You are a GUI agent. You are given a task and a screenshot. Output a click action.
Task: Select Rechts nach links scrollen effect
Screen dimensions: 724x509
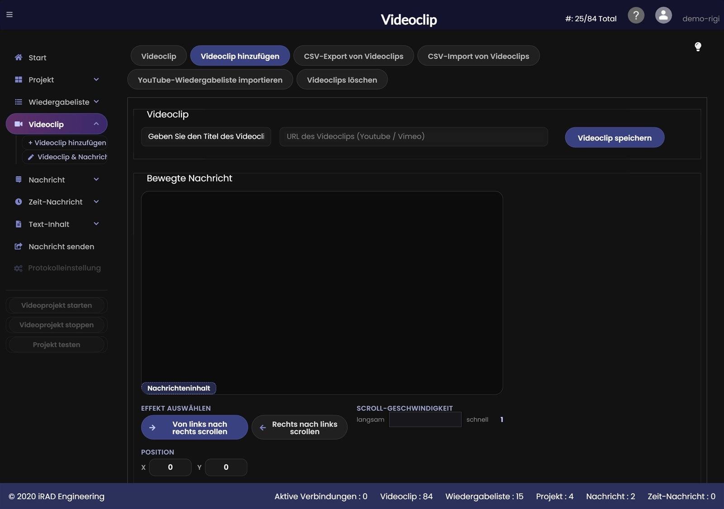[300, 428]
